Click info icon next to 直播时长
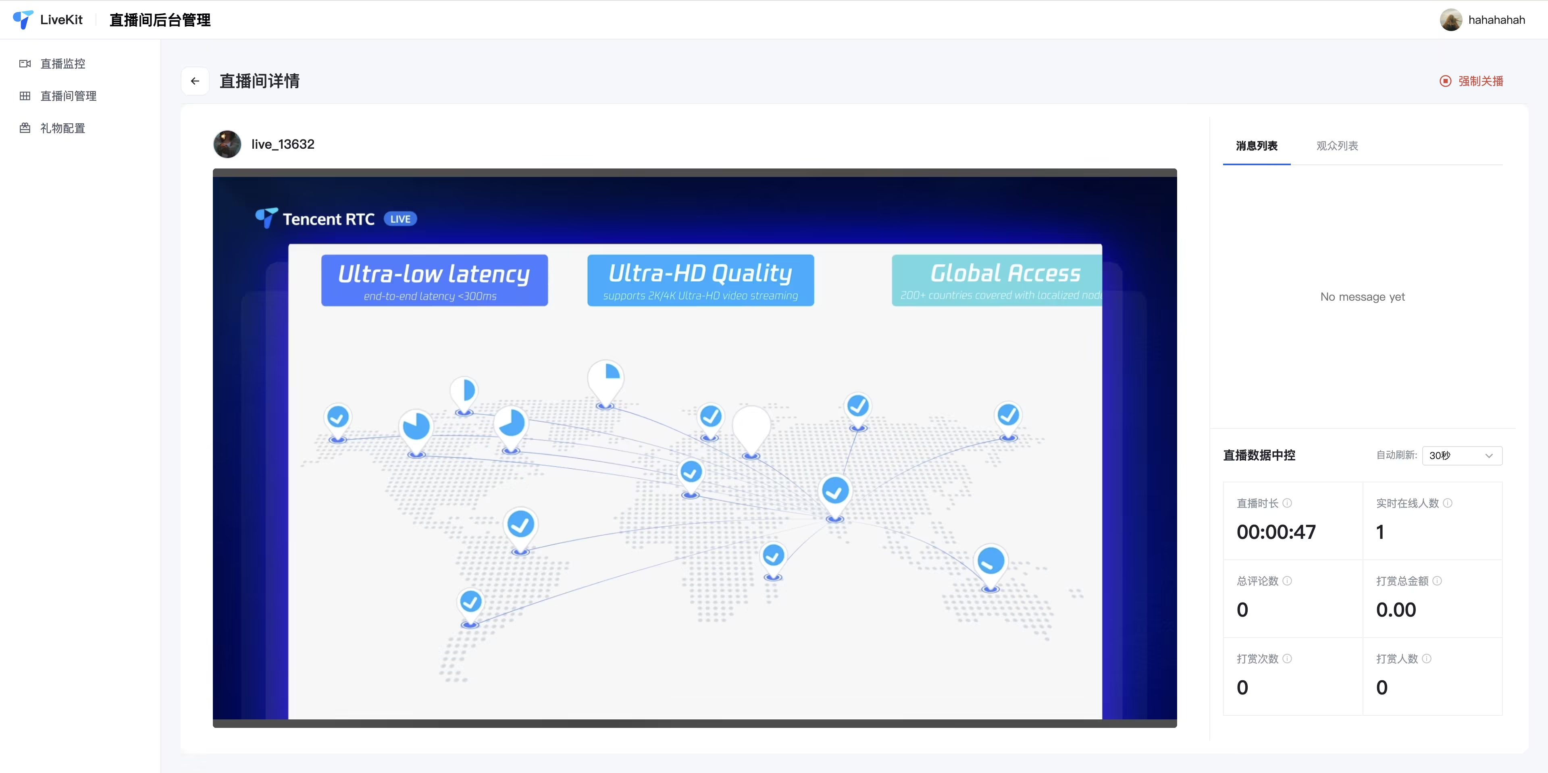 [1287, 503]
